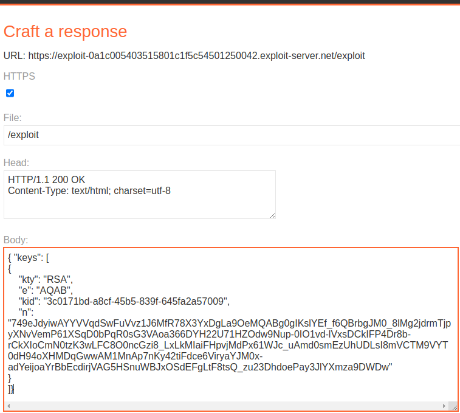
Task: Click the Body scrollbar left arrow
Action: coord(9,406)
